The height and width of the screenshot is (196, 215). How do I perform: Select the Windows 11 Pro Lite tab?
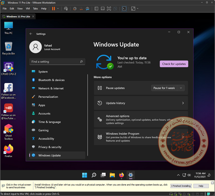(x=18, y=16)
